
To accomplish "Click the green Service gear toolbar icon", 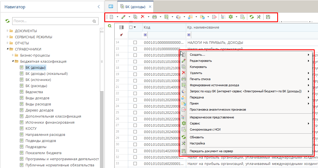I will 231,17.
